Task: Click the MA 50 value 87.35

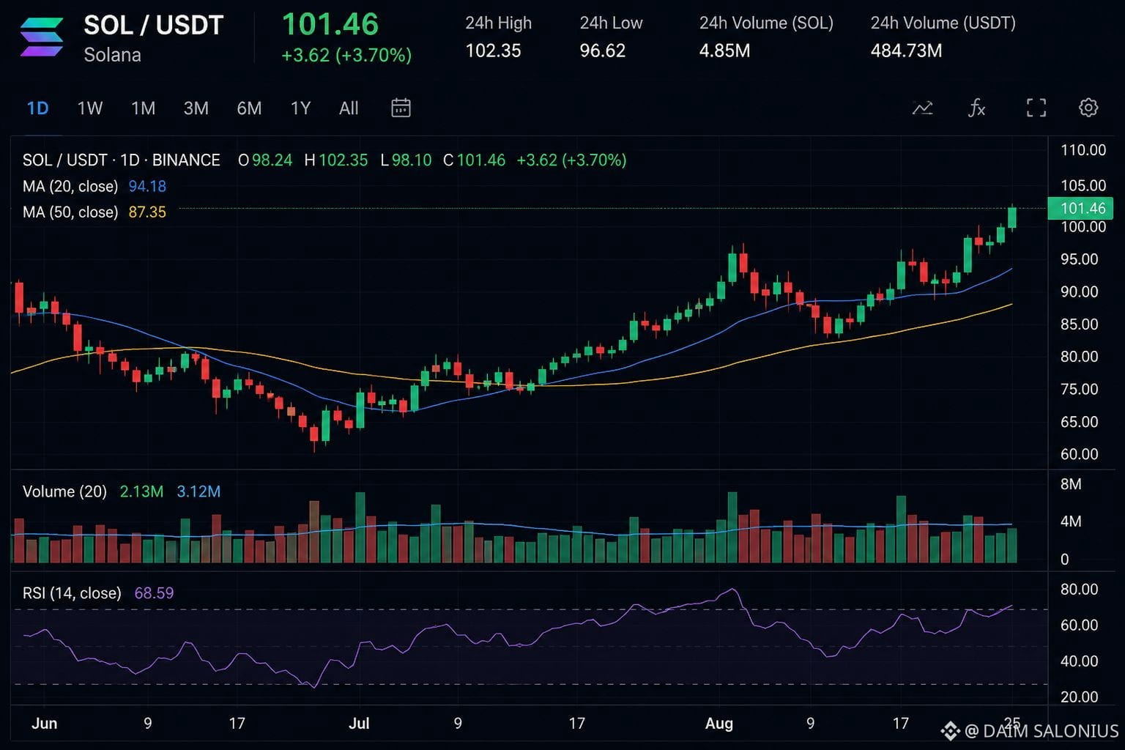Action: [147, 212]
